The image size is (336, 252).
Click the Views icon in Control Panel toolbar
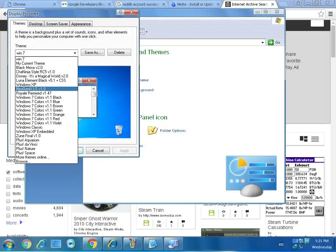coord(142,32)
